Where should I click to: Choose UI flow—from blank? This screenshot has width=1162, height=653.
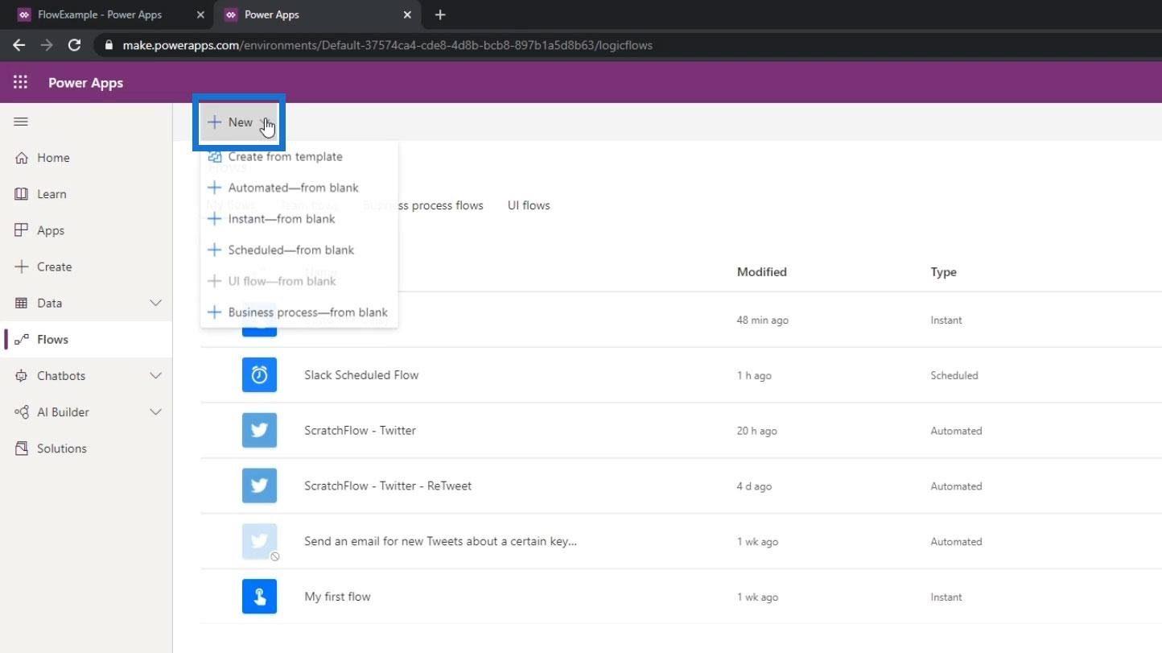[x=299, y=281]
